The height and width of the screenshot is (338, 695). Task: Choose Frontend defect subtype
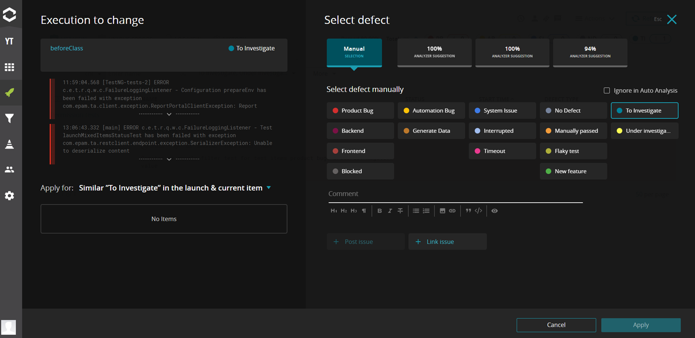(360, 151)
